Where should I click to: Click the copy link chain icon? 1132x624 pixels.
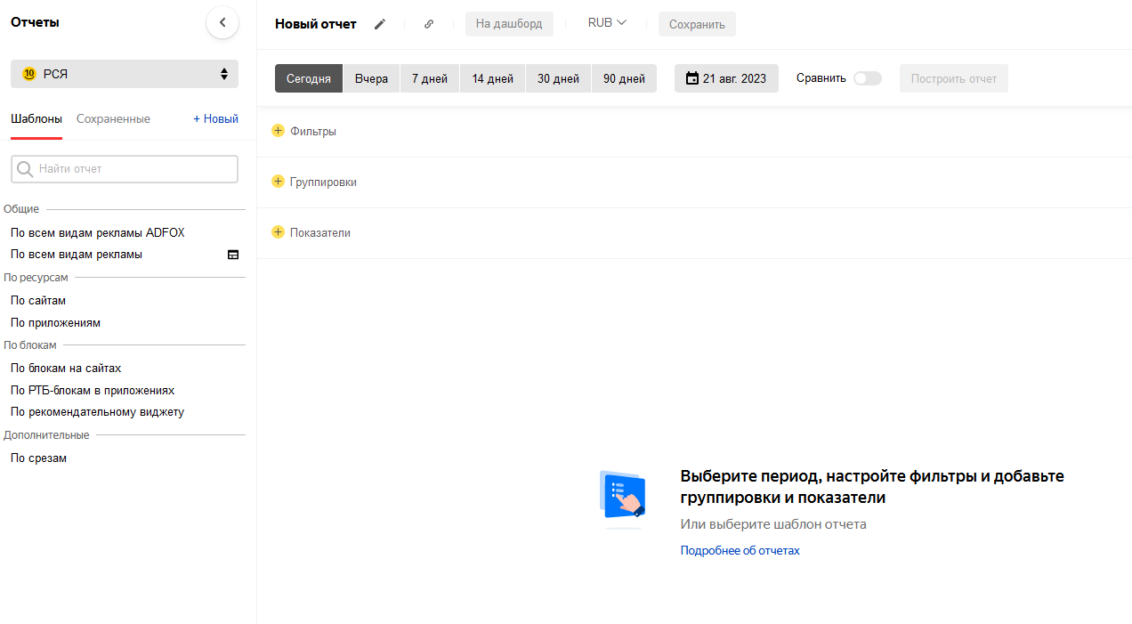pos(429,24)
